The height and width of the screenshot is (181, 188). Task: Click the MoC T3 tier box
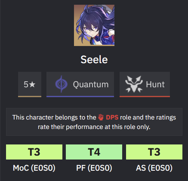click(34, 152)
